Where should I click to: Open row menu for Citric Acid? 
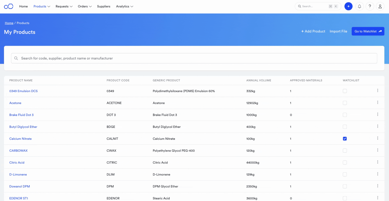tap(377, 162)
